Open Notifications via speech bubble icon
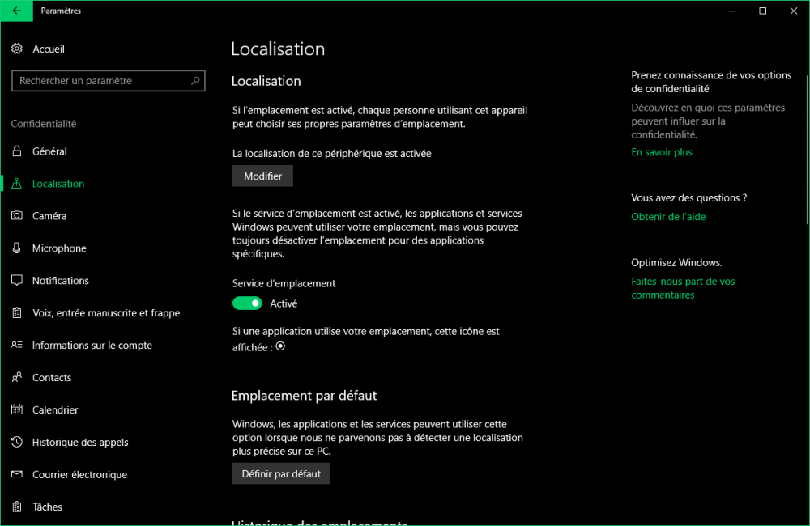 click(x=17, y=281)
